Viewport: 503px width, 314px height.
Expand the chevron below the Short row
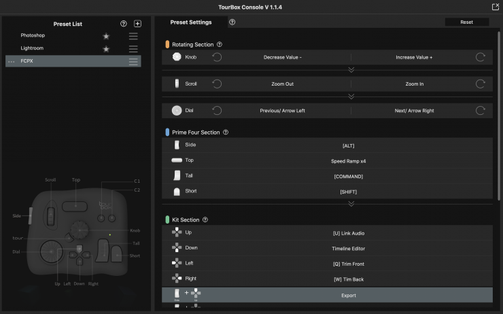point(351,203)
